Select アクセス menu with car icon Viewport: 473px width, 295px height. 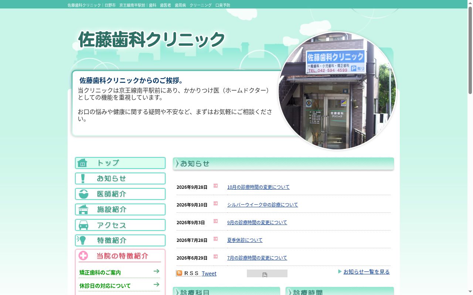coord(120,225)
